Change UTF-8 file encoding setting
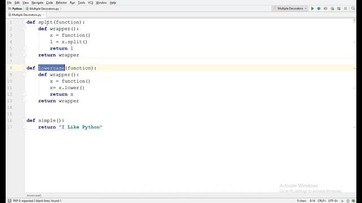This screenshot has width=362, height=203. [x=333, y=201]
